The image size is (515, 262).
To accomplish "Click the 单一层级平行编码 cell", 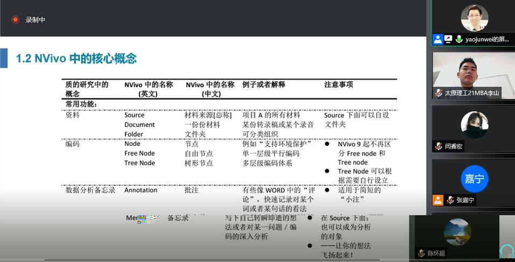I will [x=271, y=153].
